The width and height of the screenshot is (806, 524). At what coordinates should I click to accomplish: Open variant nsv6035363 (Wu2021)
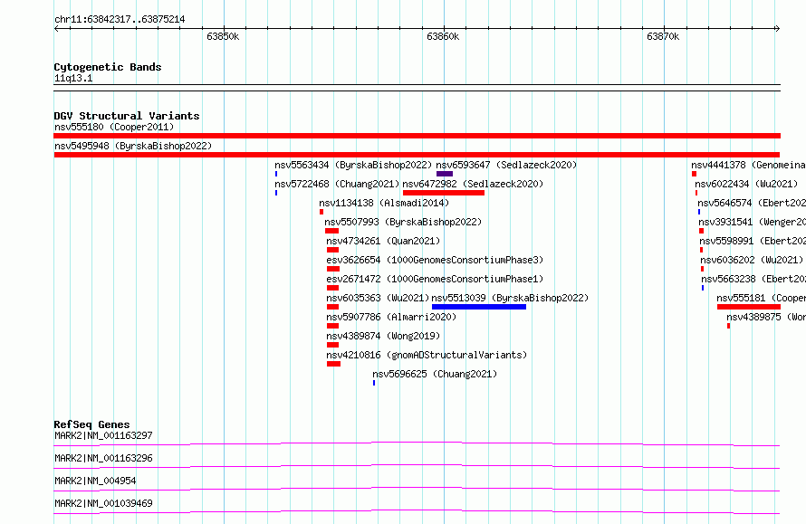[x=378, y=298]
